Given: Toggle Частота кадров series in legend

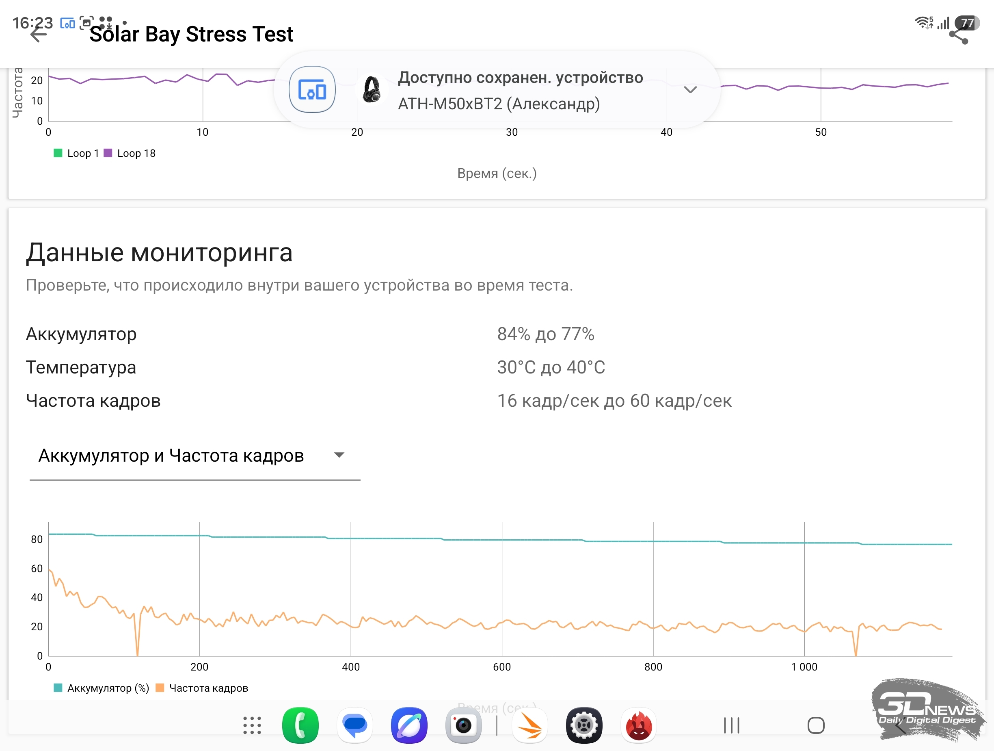Looking at the screenshot, I should pos(202,688).
